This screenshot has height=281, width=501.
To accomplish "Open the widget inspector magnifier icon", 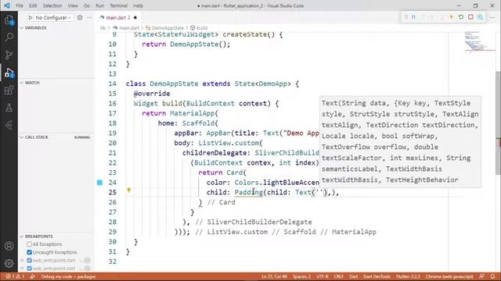I will pos(480,17).
